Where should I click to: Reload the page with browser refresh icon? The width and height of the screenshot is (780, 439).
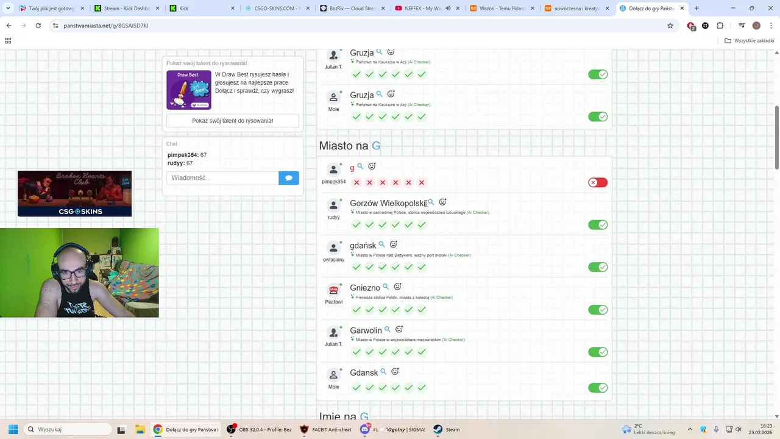(x=38, y=26)
